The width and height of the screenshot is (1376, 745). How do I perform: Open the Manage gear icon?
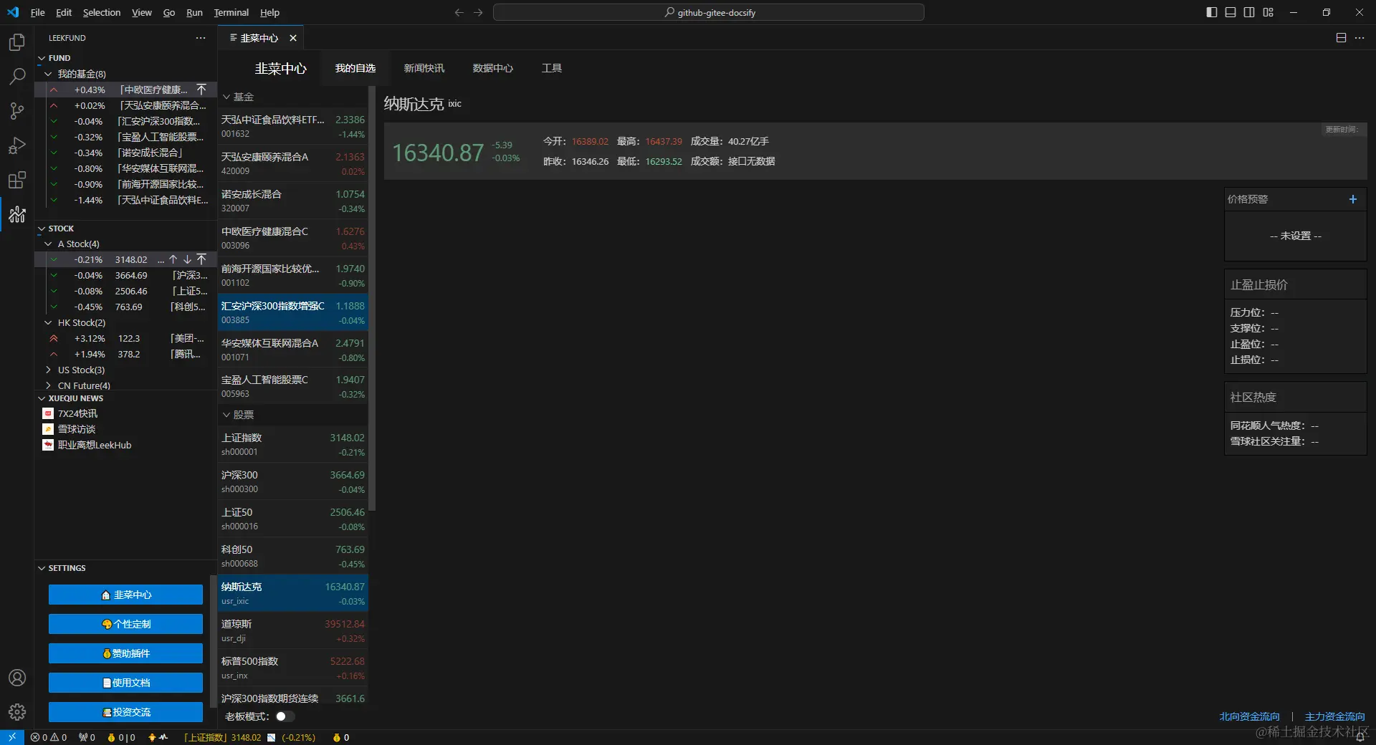(17, 712)
